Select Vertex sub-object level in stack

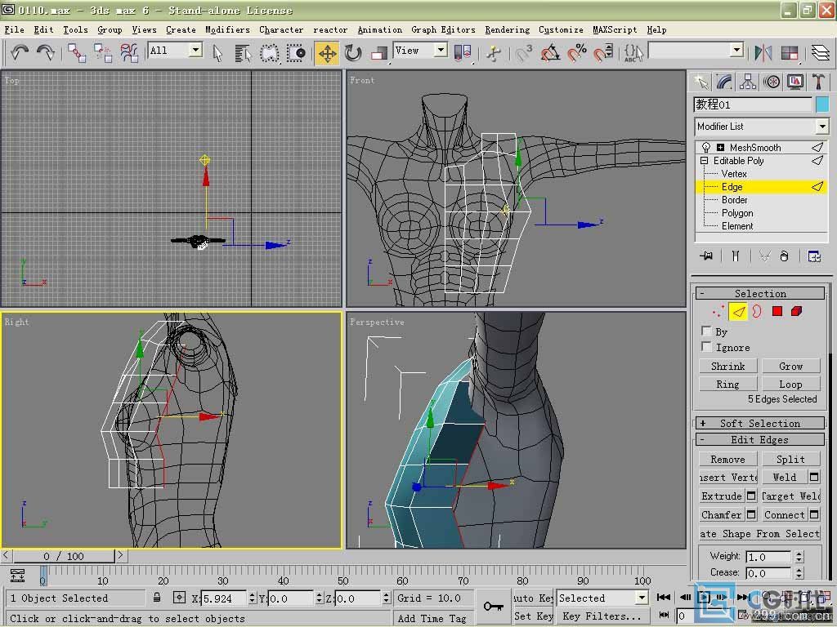(x=733, y=174)
